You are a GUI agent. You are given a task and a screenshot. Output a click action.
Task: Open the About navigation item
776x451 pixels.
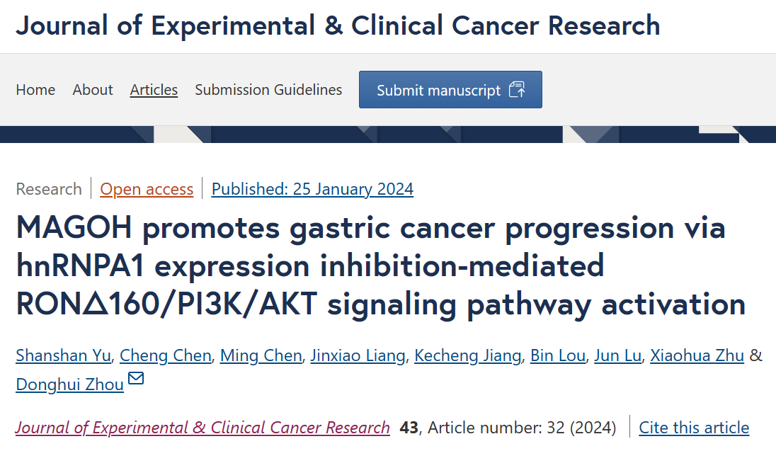(x=93, y=90)
